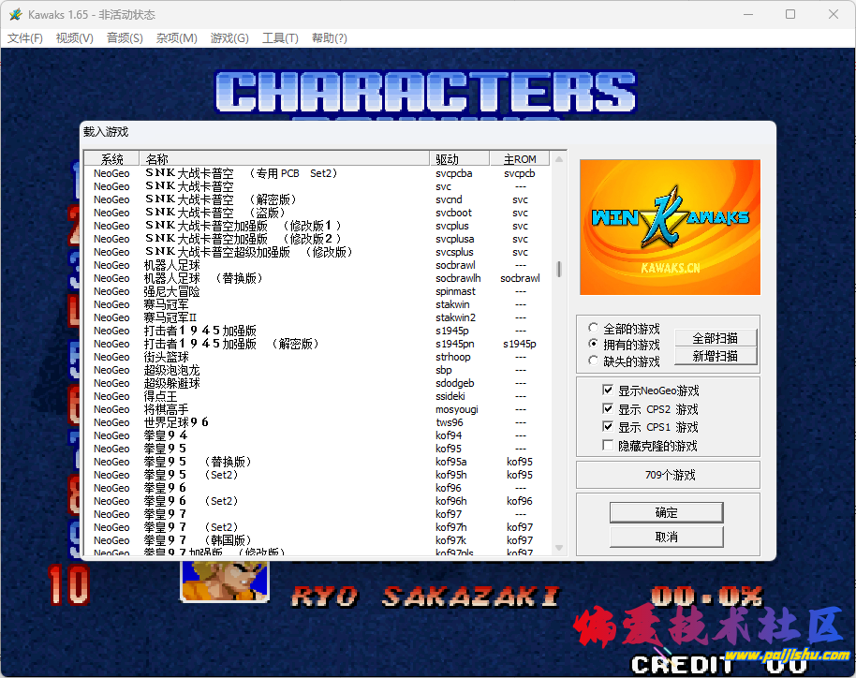Select 拳皇97 in the game list

tap(164, 513)
